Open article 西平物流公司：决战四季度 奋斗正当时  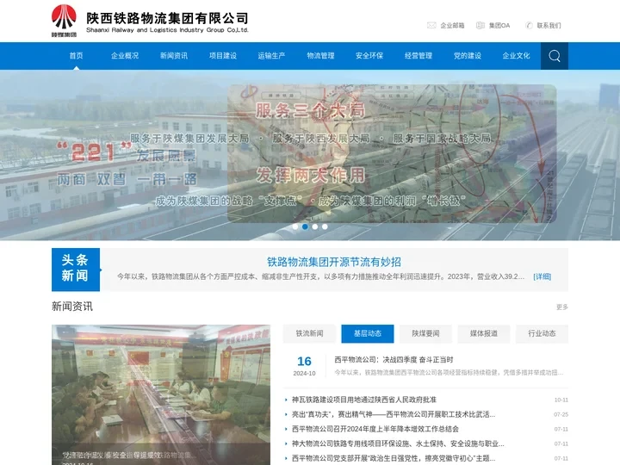[x=394, y=359]
